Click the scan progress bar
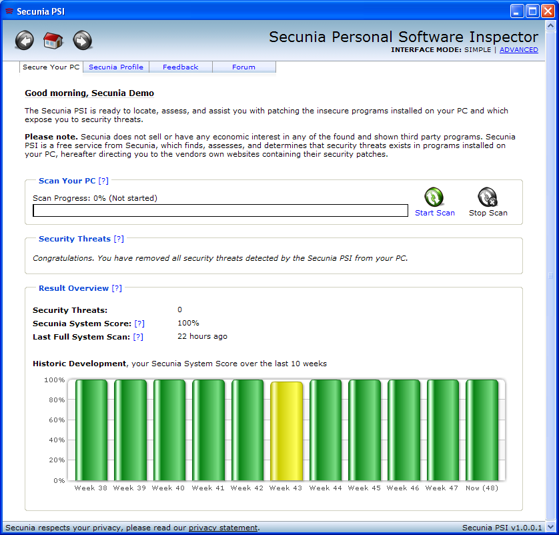559x535 pixels. coord(220,210)
